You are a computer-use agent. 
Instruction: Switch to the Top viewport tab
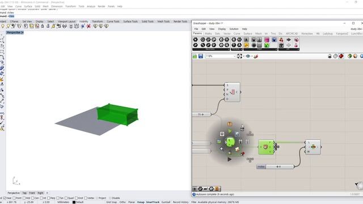point(24,193)
